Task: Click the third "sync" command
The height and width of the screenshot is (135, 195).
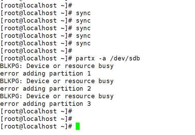Action: click(x=83, y=29)
